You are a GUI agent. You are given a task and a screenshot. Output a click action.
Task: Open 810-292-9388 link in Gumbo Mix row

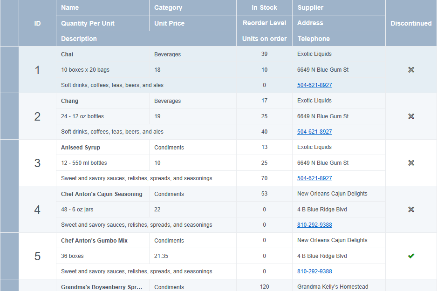pyautogui.click(x=314, y=271)
